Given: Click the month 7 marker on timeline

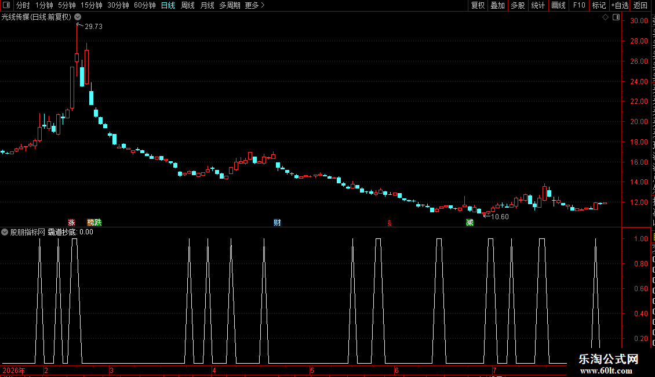Looking at the screenshot, I should pos(494,370).
